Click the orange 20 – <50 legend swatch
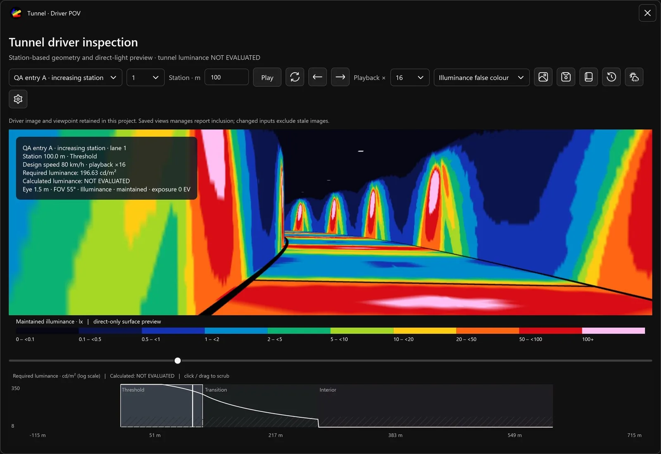Screen dimensions: 661x454 pos(487,331)
